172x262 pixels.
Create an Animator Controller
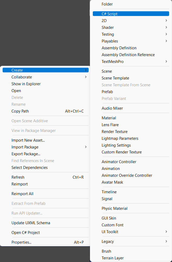pos(131,162)
